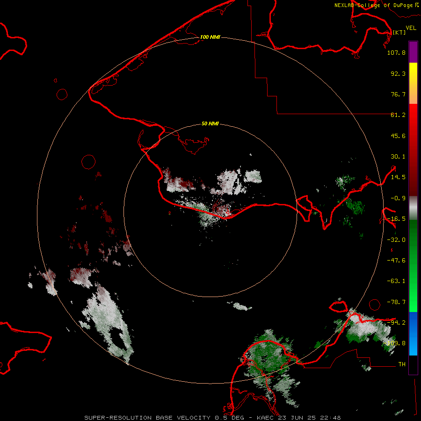Click the 14.5 value on velocity scale
This screenshot has height=421, width=421.
398,177
